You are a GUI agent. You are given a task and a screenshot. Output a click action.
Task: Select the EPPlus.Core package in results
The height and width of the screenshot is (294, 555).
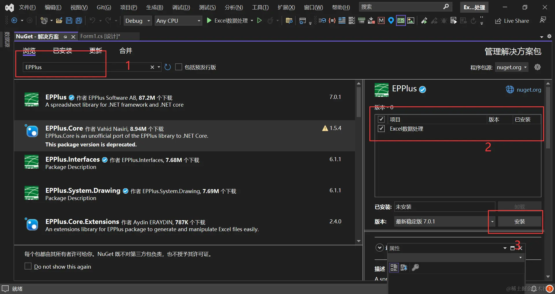click(x=184, y=136)
